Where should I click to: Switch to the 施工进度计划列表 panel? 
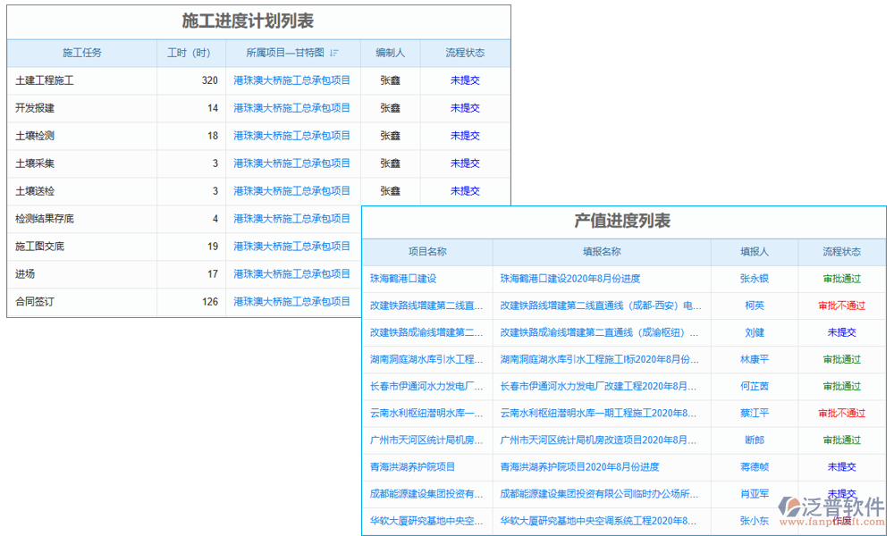tap(258, 22)
